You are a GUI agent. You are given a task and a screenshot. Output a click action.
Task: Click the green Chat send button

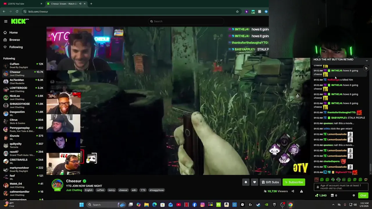[x=363, y=195]
